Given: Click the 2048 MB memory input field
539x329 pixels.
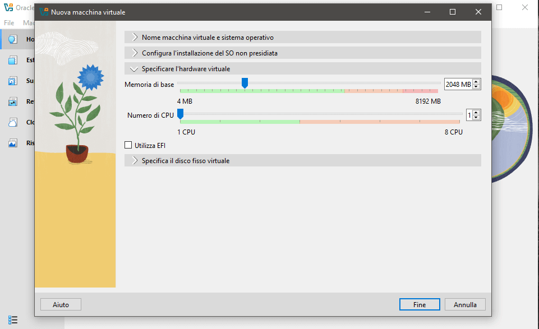Looking at the screenshot, I should (x=458, y=84).
